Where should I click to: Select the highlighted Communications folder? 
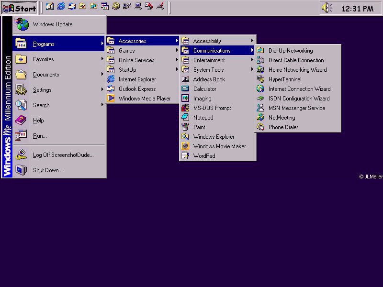point(218,51)
